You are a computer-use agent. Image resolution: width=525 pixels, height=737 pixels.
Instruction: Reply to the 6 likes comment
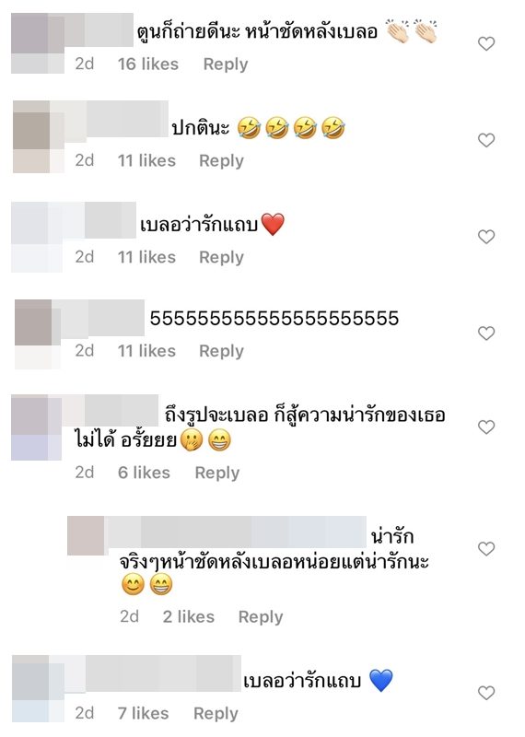tap(217, 473)
